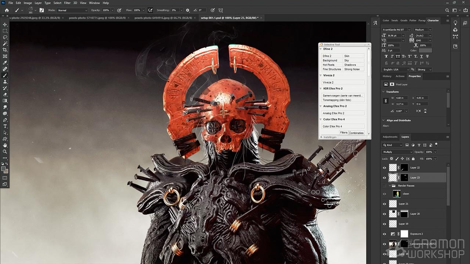Switch to the Adjustments panel tab

(x=390, y=137)
